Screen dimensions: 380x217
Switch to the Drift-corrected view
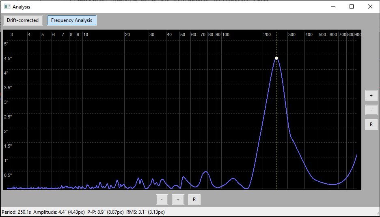(23, 20)
